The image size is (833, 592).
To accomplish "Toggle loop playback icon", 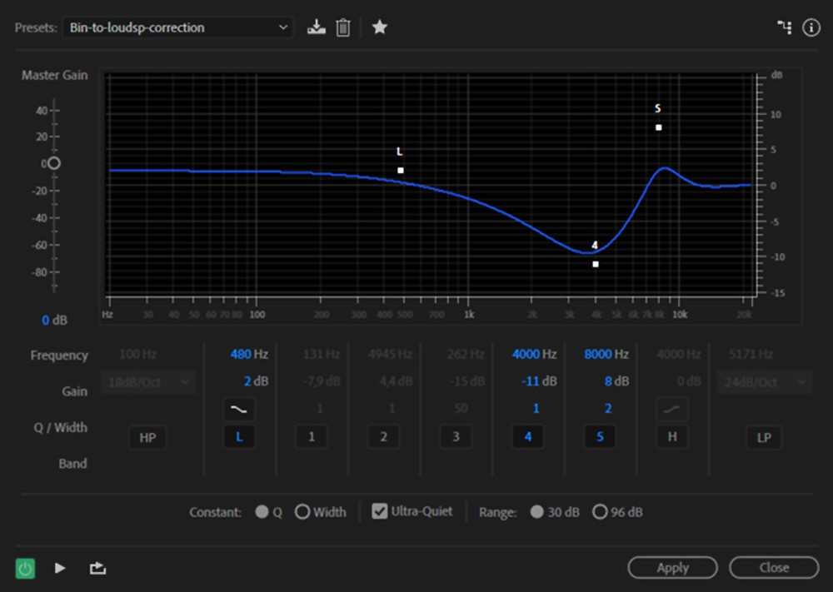I will [98, 568].
